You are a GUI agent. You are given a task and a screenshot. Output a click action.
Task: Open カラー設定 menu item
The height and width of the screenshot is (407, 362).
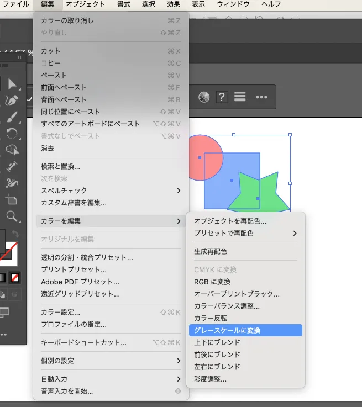(111, 312)
